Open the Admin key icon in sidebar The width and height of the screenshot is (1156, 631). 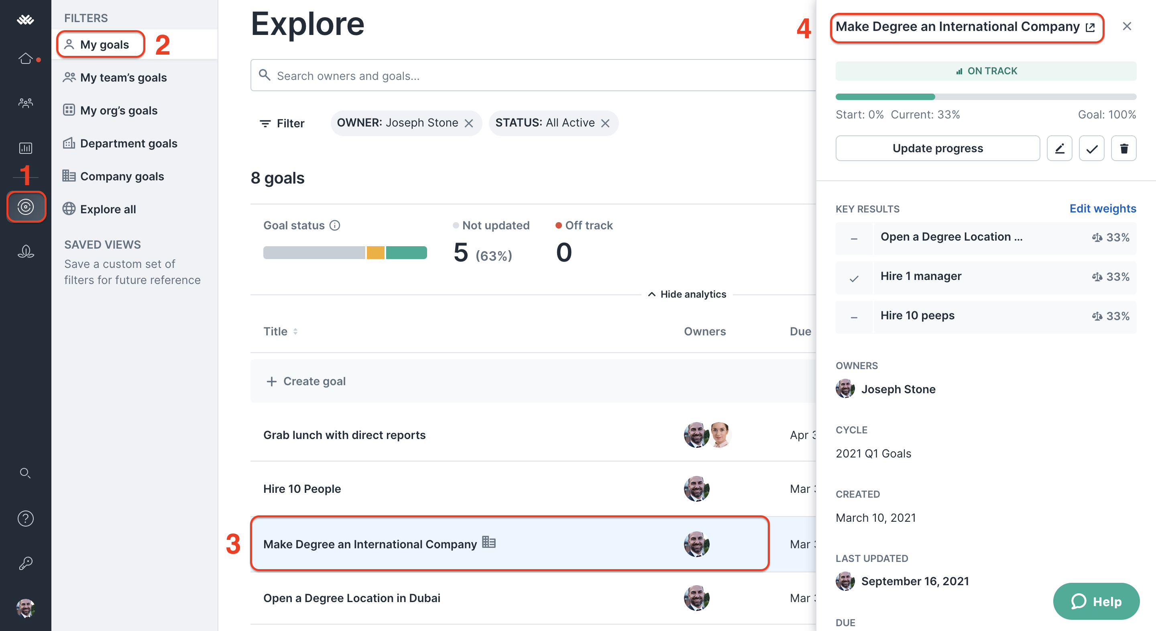coord(25,563)
